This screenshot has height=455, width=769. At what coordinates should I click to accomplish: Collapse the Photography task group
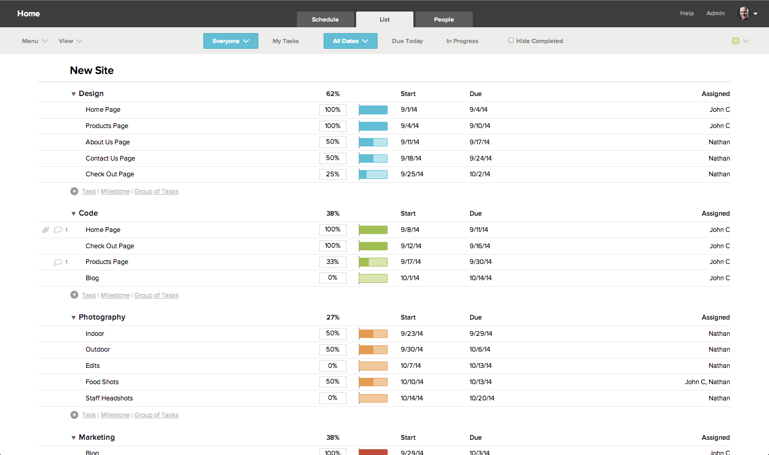pyautogui.click(x=74, y=318)
